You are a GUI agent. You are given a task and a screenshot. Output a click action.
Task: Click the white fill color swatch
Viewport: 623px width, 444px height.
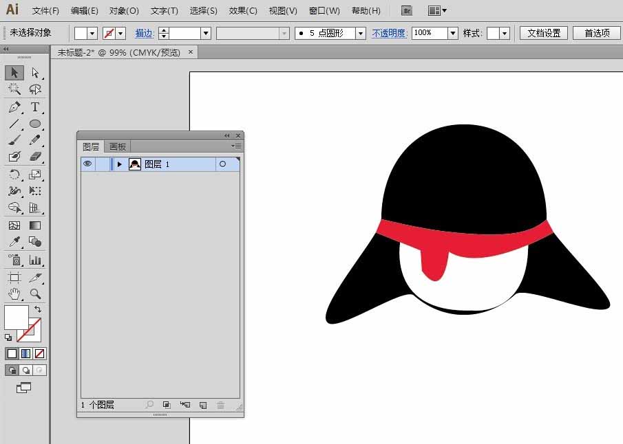pyautogui.click(x=16, y=316)
